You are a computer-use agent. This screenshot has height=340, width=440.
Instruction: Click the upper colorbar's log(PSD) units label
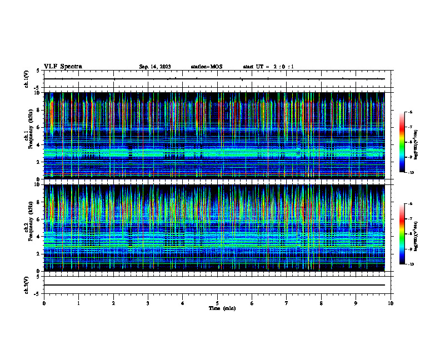[x=416, y=145]
